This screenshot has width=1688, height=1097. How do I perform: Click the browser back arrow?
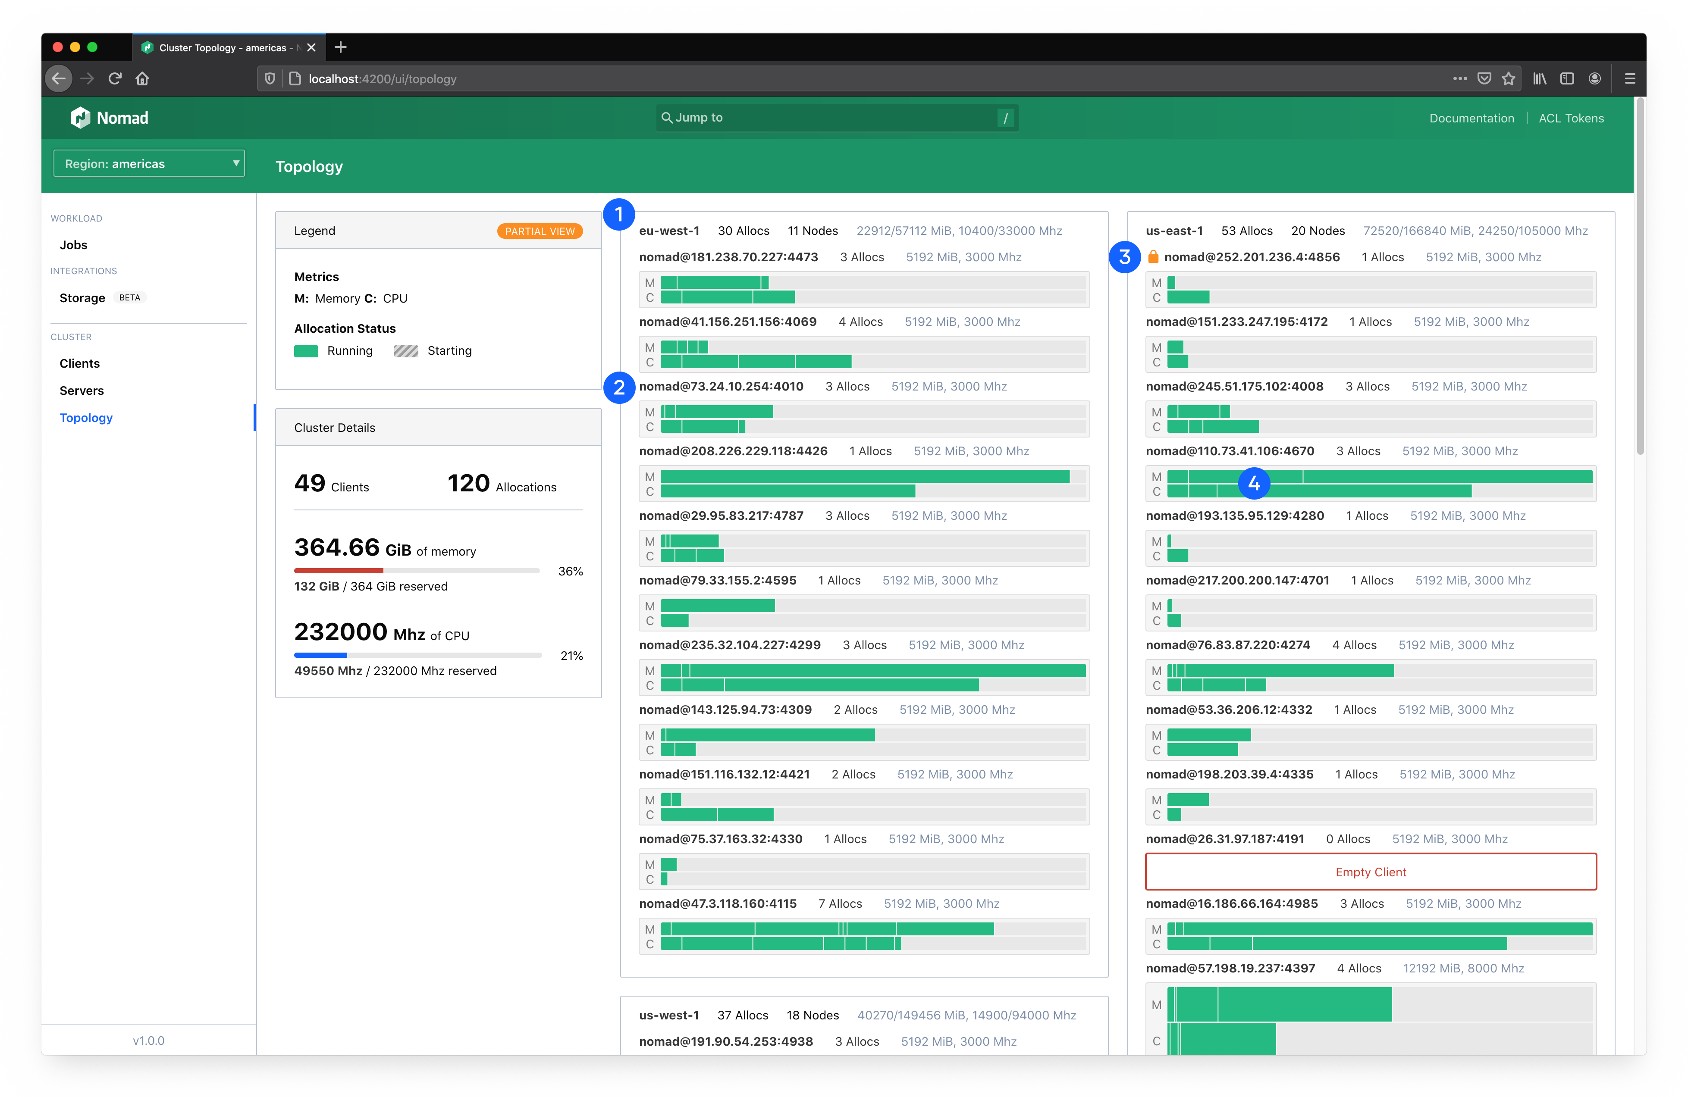pos(59,78)
